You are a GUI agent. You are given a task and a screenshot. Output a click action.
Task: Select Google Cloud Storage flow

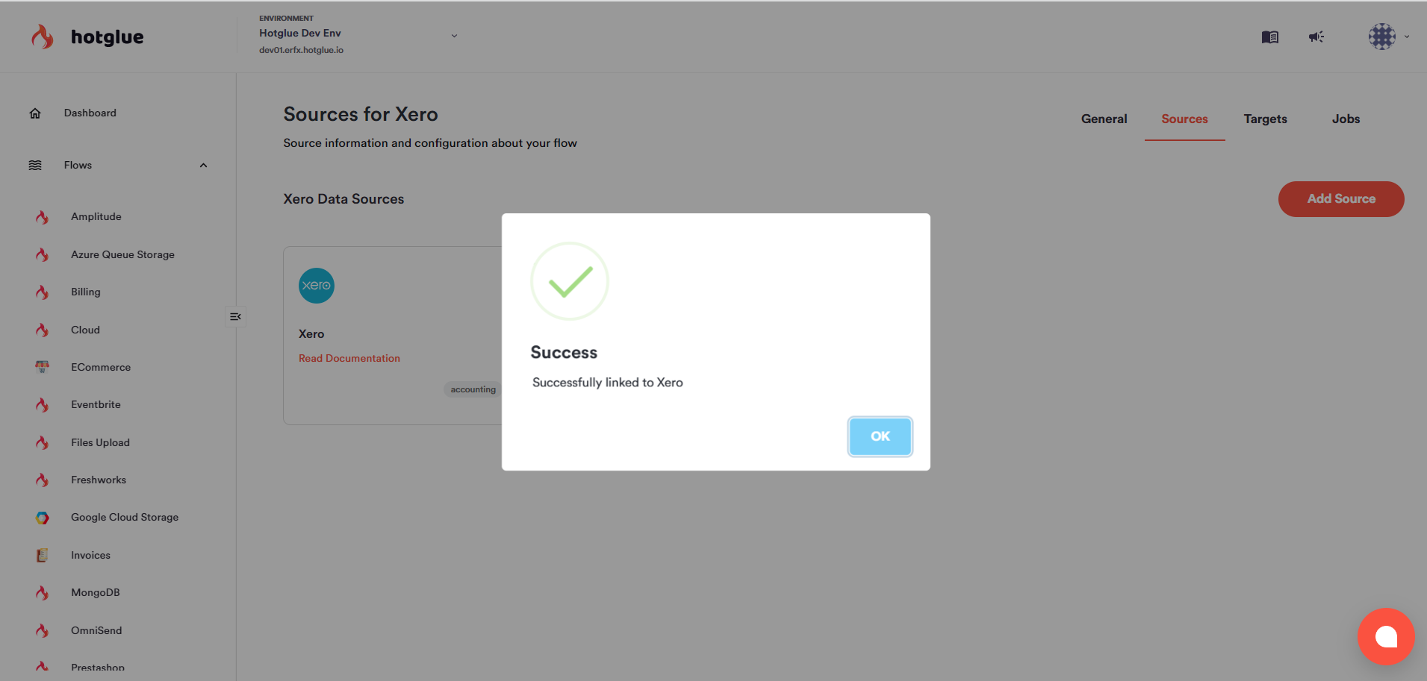point(125,518)
